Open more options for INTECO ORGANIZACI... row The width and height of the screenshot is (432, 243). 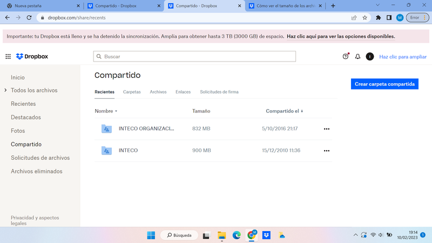(x=327, y=129)
